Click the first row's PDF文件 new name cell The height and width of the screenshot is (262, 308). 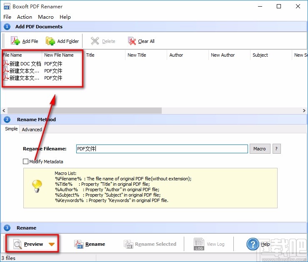tap(53, 64)
